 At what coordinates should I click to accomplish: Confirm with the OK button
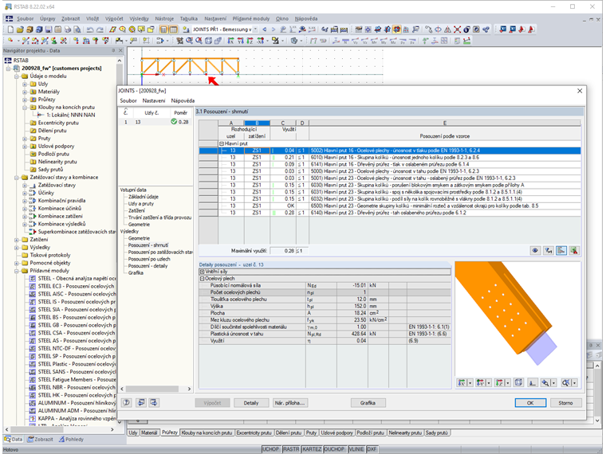[530, 403]
